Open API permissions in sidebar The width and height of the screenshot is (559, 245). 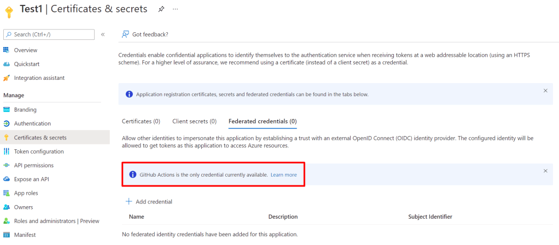(34, 165)
